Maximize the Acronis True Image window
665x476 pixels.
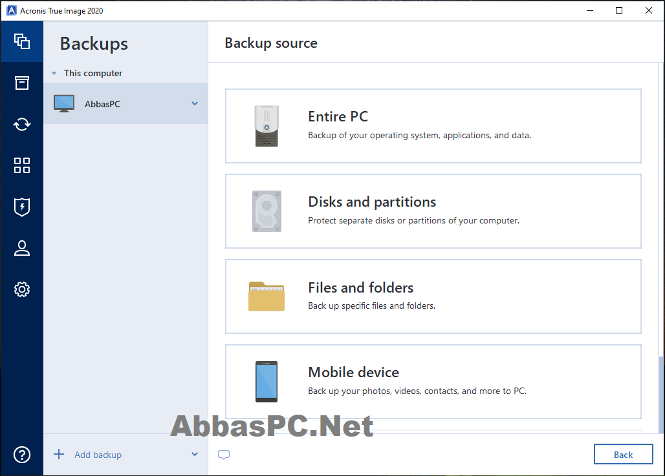(619, 10)
